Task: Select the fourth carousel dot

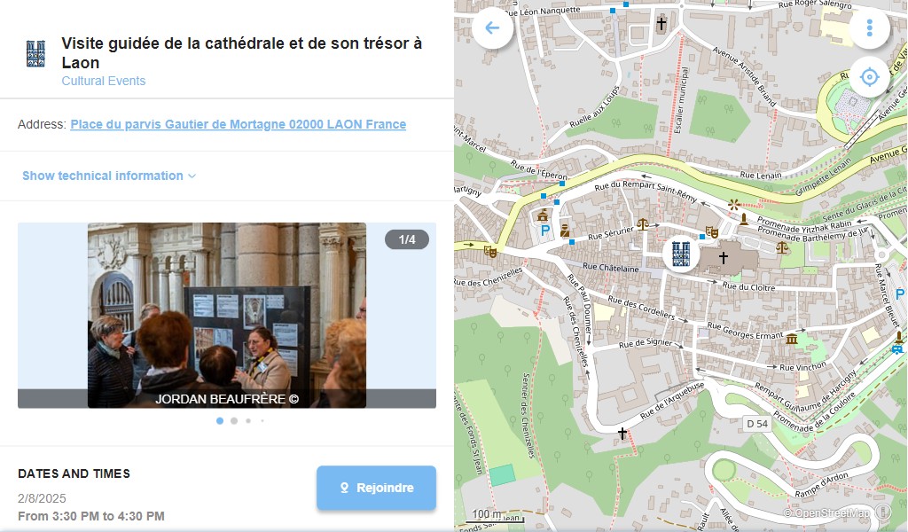Action: tap(262, 421)
